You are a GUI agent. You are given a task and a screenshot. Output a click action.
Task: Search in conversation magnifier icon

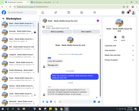[123, 37]
